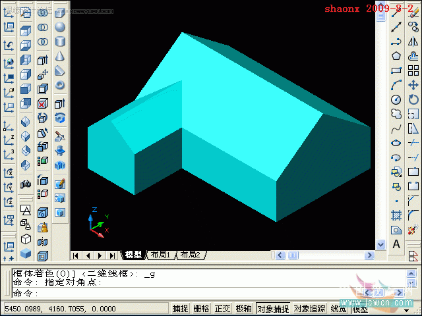Toggle 捕捉 snap mode
This screenshot has width=422, height=316.
(x=180, y=309)
